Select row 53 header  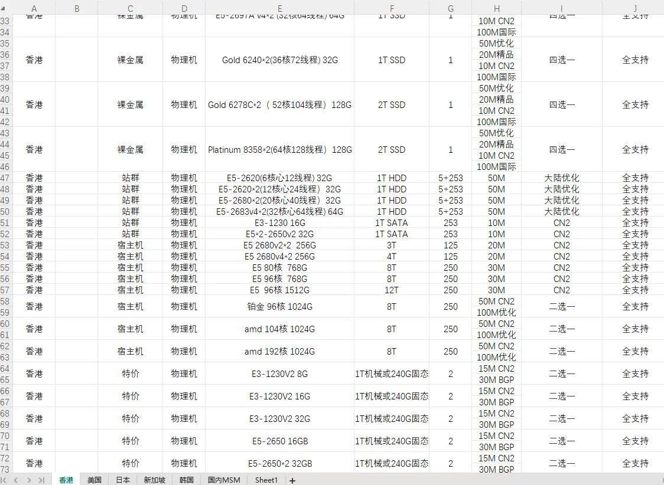tap(5, 245)
